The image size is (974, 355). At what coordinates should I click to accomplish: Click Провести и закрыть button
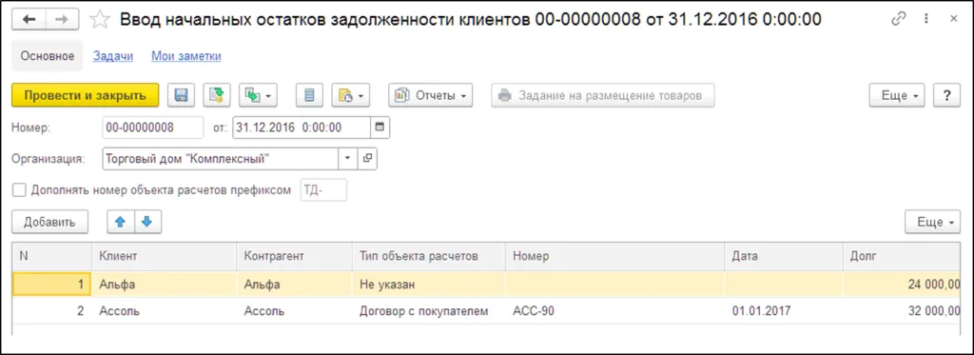pos(85,96)
